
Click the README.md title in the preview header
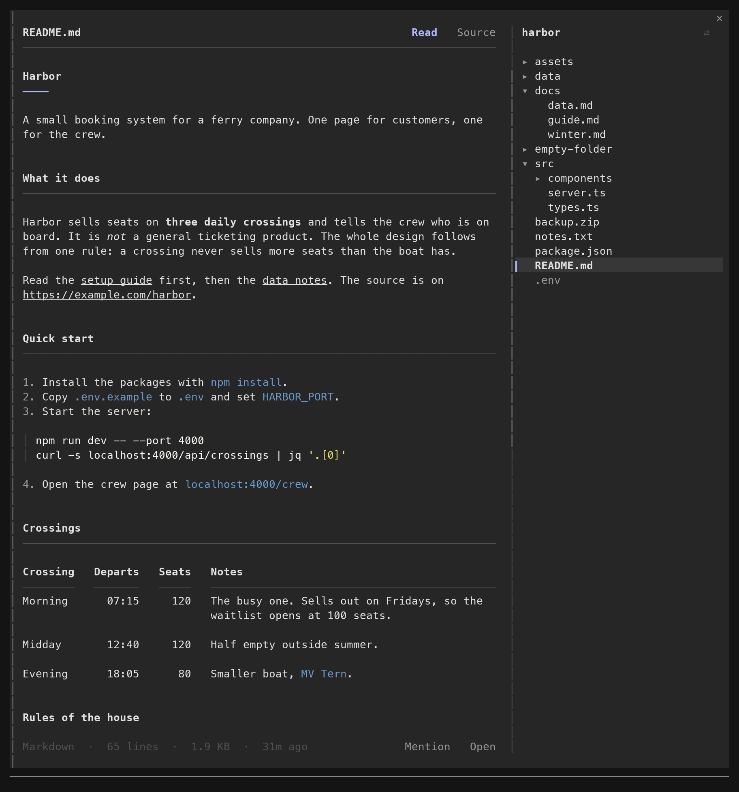coord(51,32)
